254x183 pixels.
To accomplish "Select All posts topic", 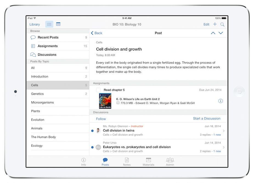I will click(58, 68).
